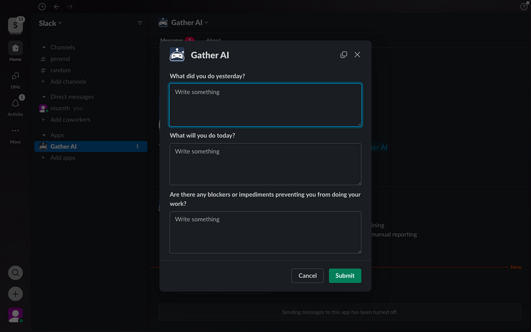This screenshot has height=332, width=531.
Task: Click the plus icon beside Add apps
Action: 43,158
